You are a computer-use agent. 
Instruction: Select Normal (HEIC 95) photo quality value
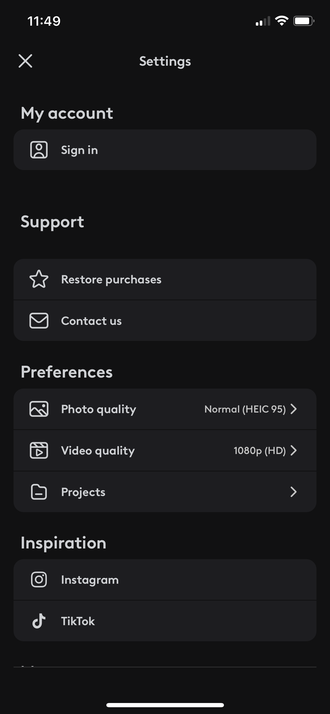click(x=245, y=409)
